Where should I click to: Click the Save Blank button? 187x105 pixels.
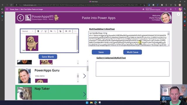click(48, 57)
